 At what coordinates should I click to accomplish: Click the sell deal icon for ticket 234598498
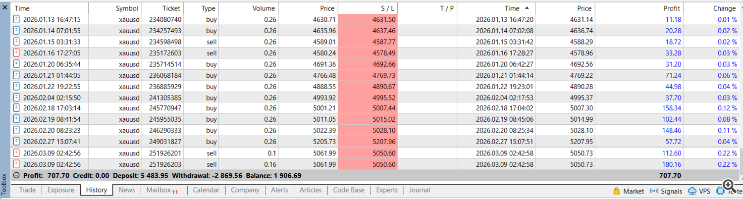tap(16, 42)
